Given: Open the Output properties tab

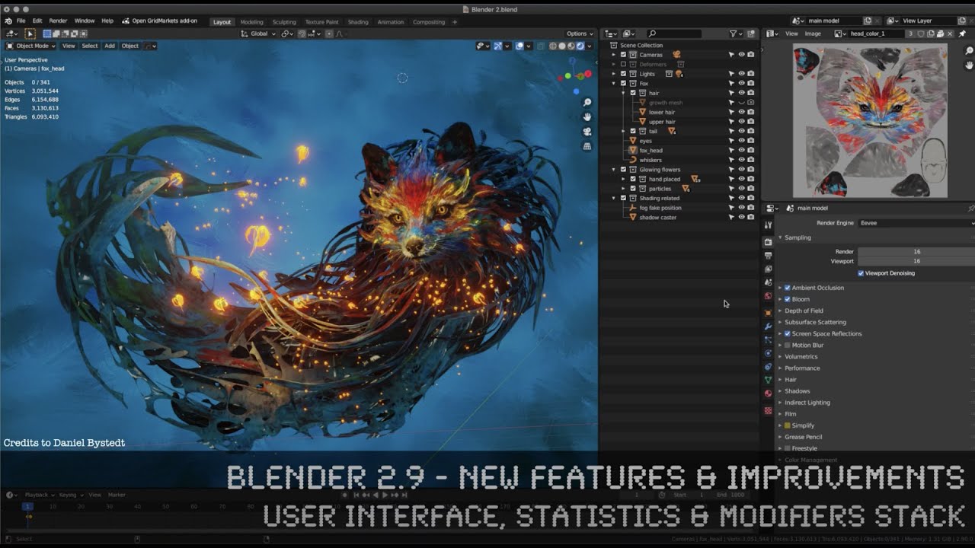Looking at the screenshot, I should [768, 256].
